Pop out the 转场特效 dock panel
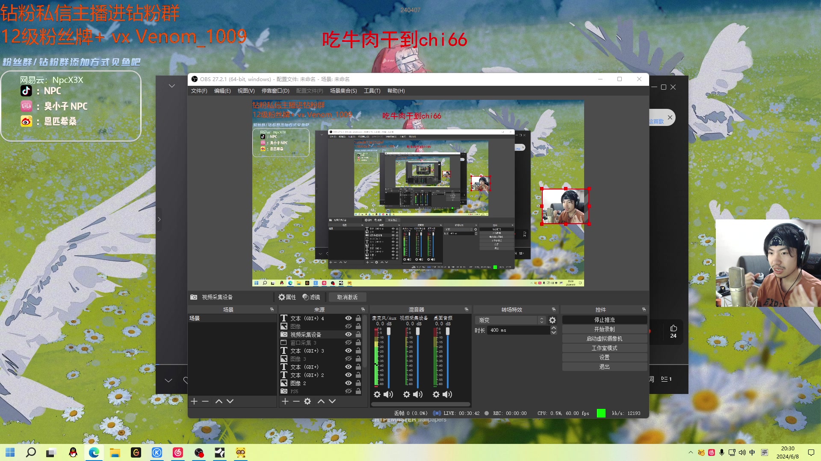Viewport: 821px width, 461px height. tap(554, 309)
